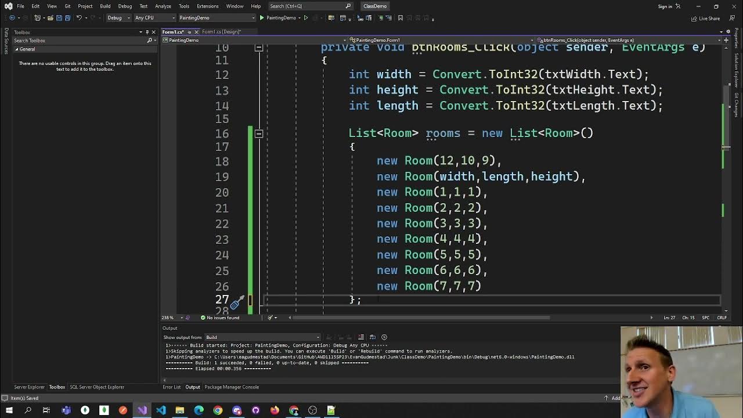
Task: Switch to Package Manager Console tab
Action: tap(232, 387)
